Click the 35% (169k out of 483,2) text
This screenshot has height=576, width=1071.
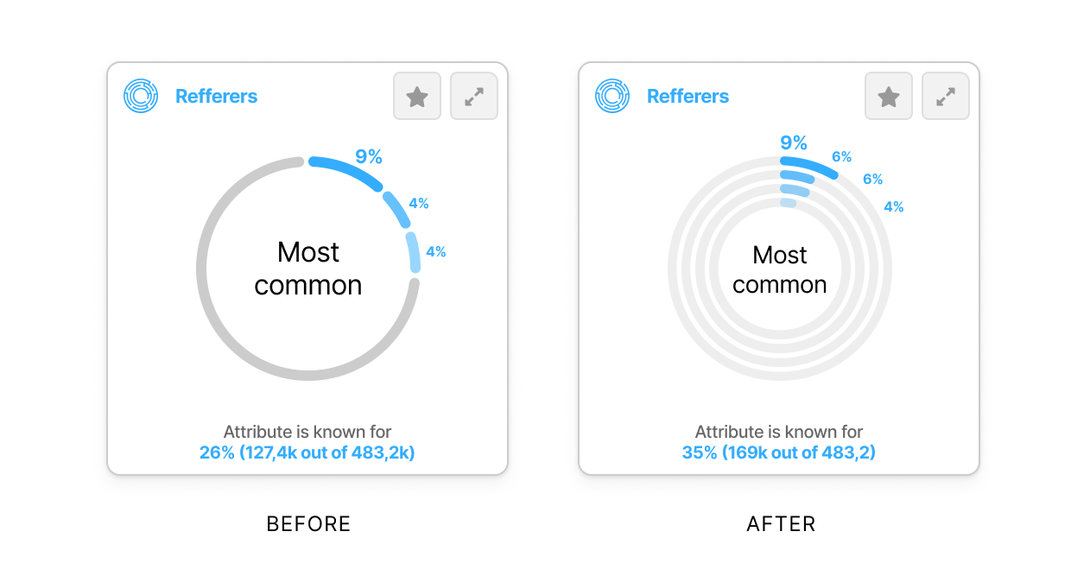pos(779,452)
